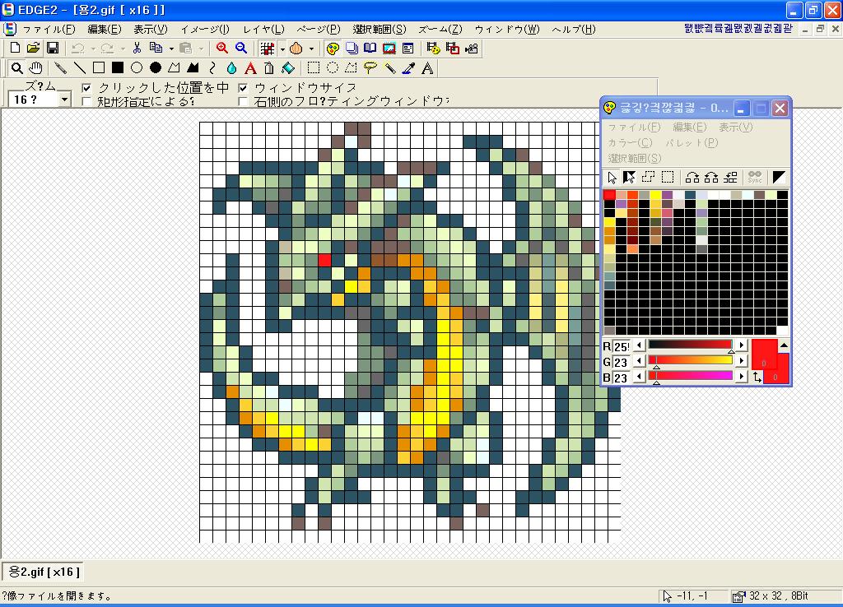Click the film camera icon in toolbar
The image size is (843, 607).
(472, 49)
